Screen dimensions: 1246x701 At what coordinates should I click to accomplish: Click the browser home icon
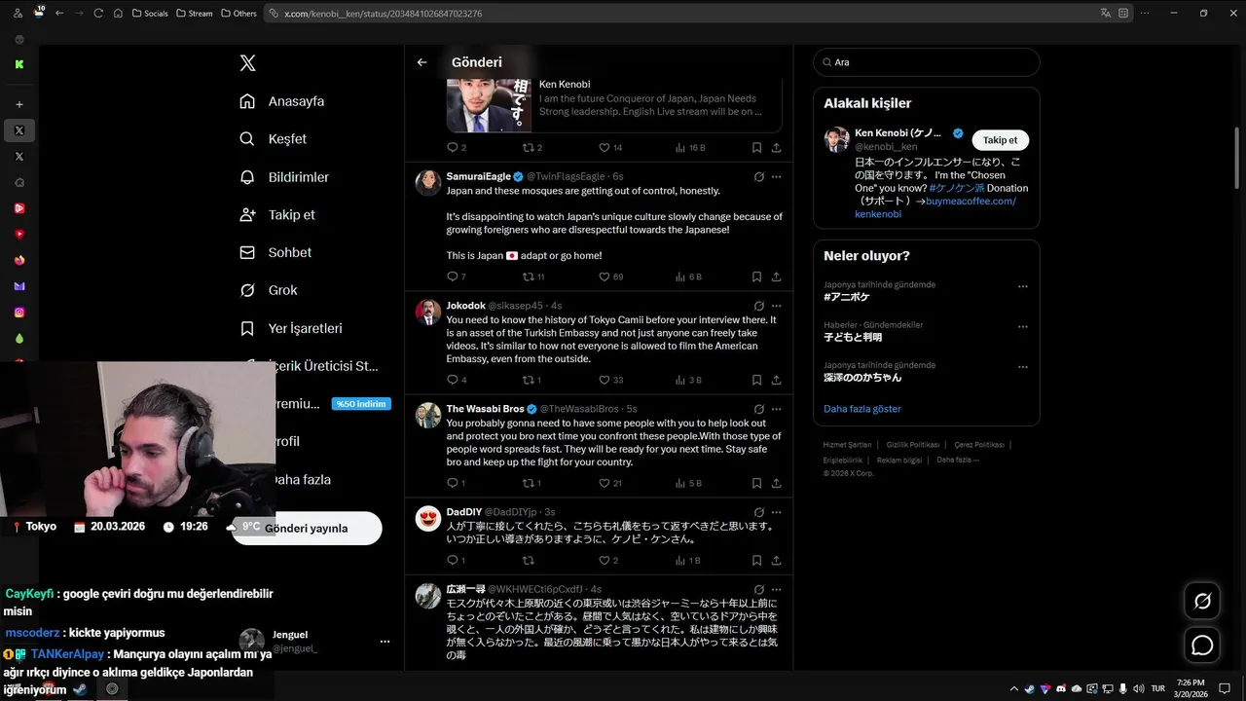tap(118, 14)
